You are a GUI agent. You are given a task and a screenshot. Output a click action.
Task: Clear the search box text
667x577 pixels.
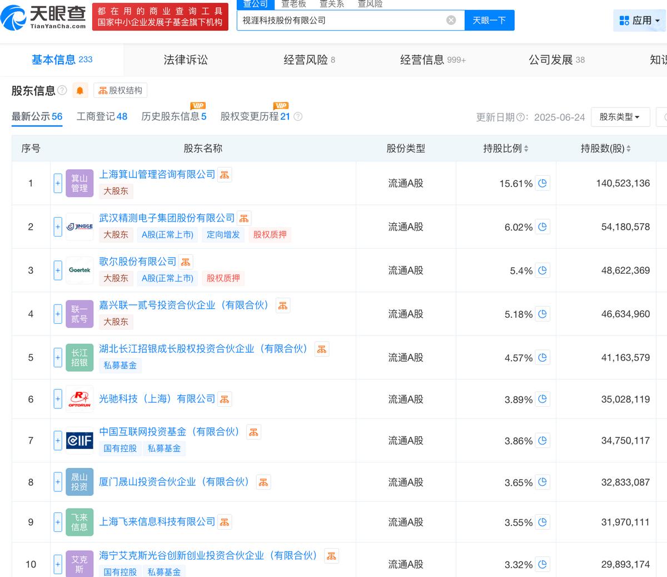pos(451,20)
